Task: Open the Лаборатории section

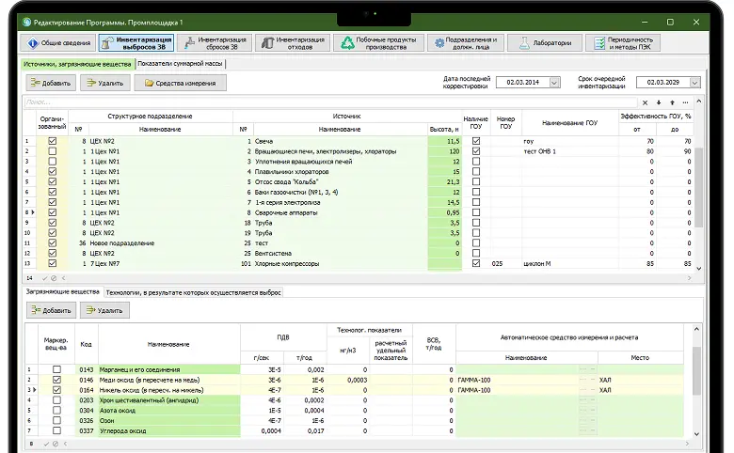Action: point(543,43)
